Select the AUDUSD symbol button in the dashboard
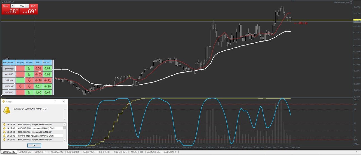This screenshot has height=155, width=361. tap(9, 92)
